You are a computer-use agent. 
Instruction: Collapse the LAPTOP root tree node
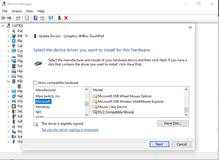tap(3, 26)
